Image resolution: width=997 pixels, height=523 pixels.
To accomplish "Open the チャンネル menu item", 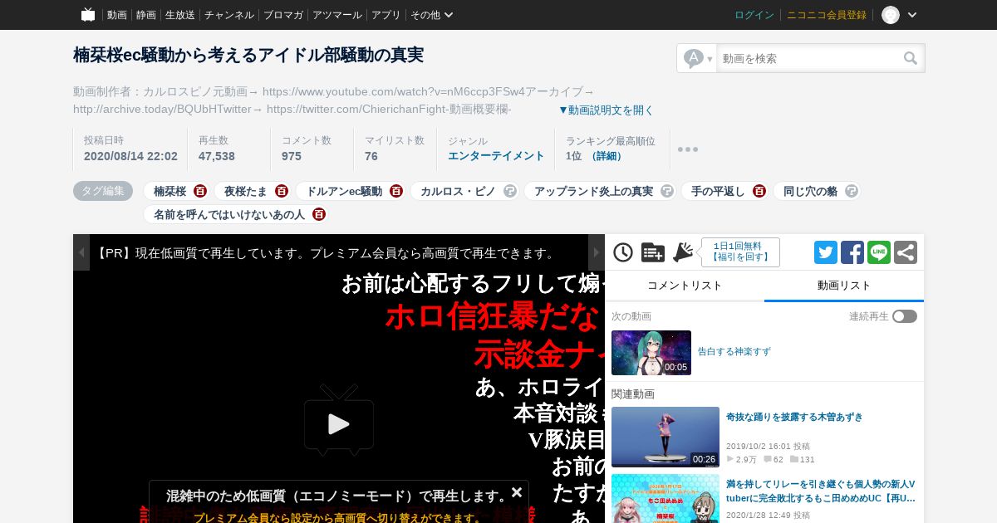I will [229, 15].
